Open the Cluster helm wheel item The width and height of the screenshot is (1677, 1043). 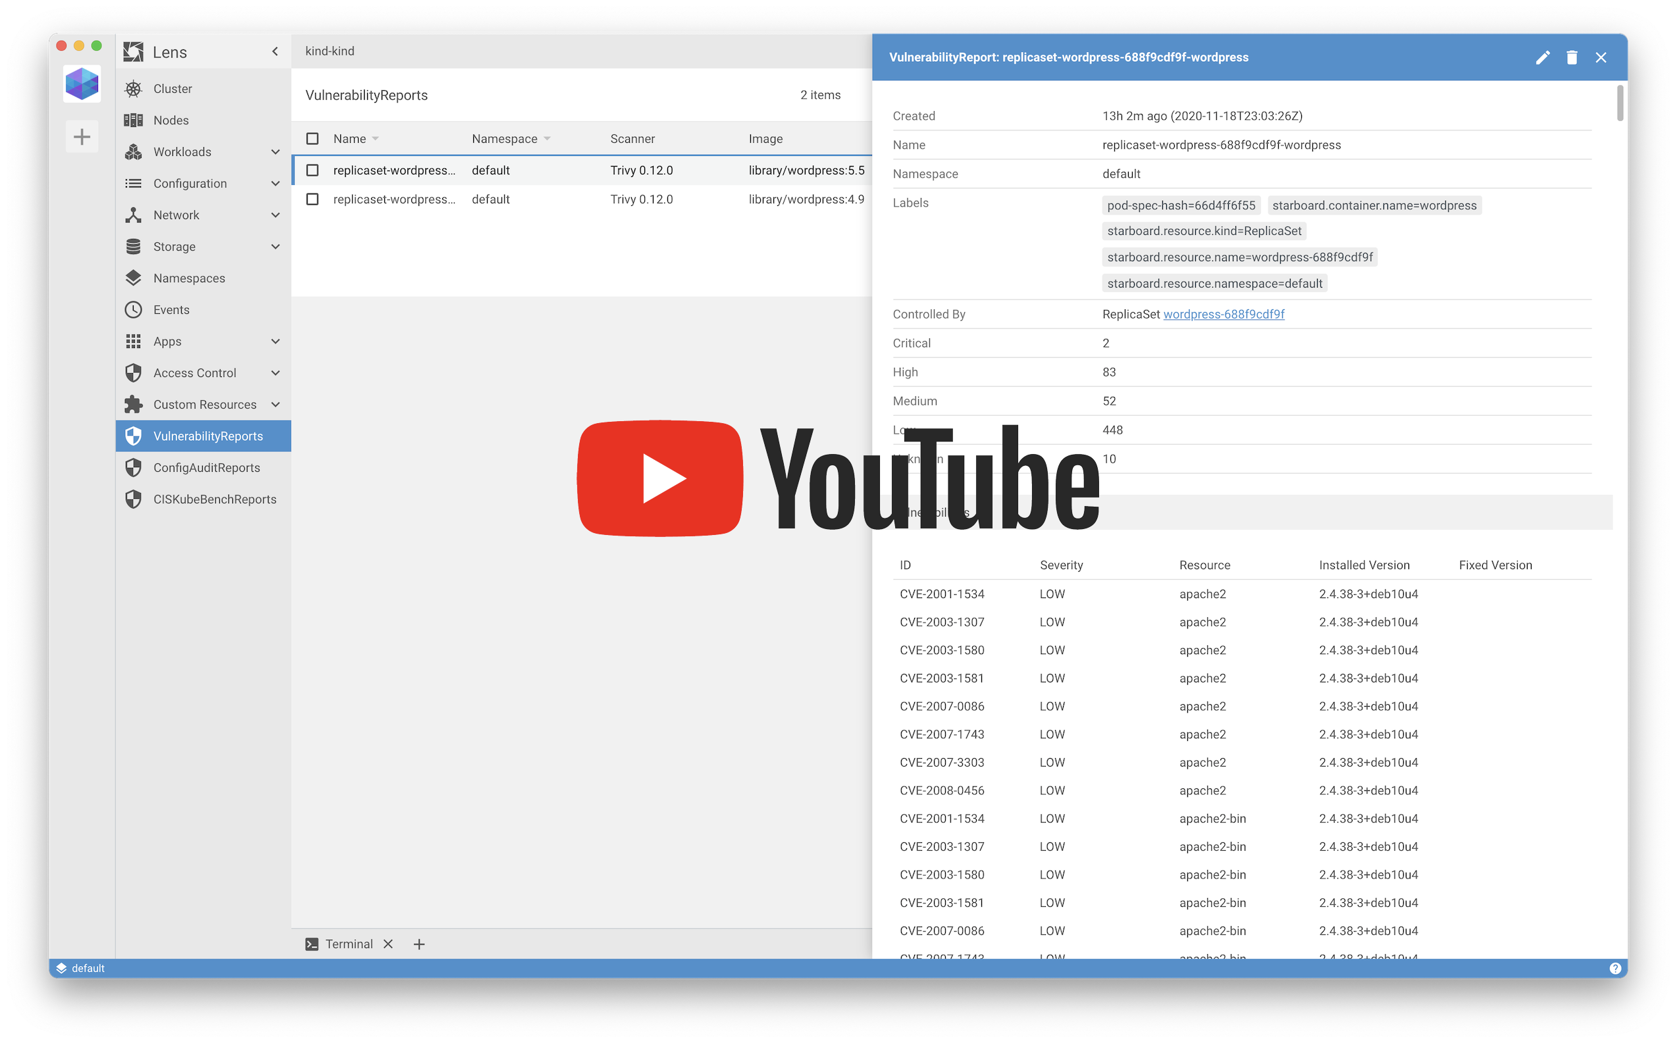coord(172,88)
